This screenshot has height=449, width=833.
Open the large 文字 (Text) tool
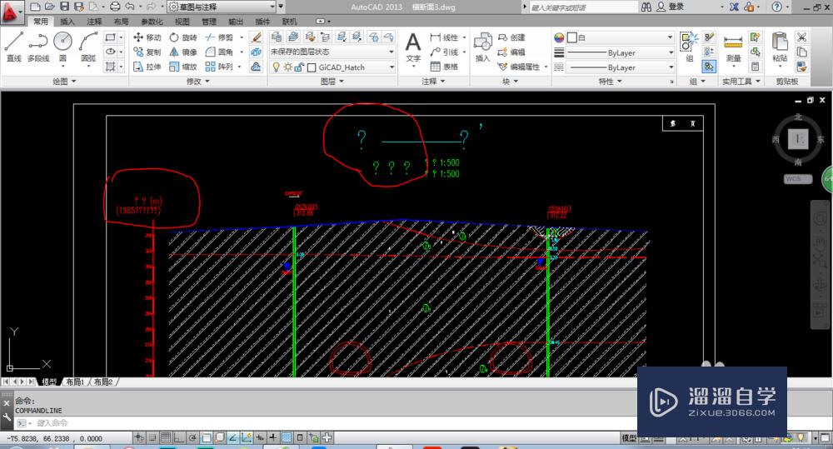pyautogui.click(x=413, y=47)
